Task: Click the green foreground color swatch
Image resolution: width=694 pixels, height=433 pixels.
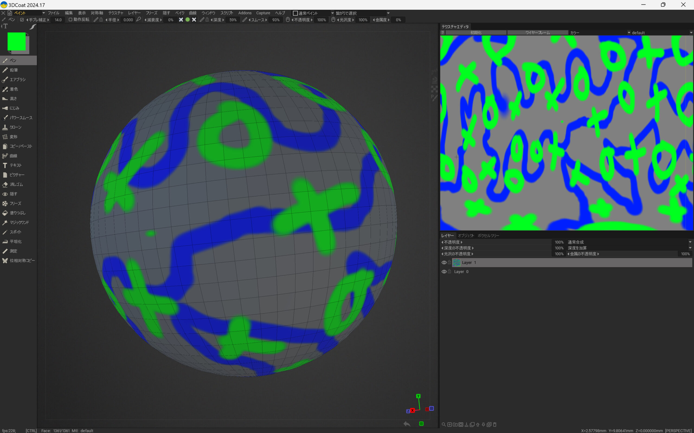Action: [16, 41]
